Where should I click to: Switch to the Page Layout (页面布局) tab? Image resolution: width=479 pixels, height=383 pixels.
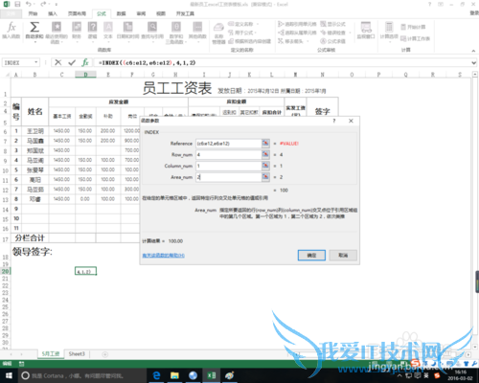[x=77, y=13]
